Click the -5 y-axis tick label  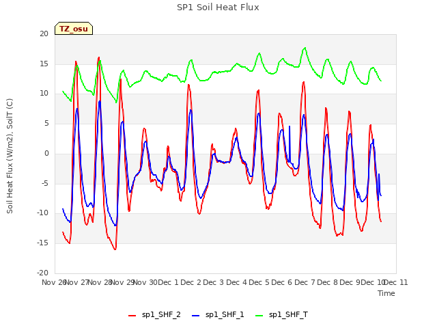coord(45,184)
